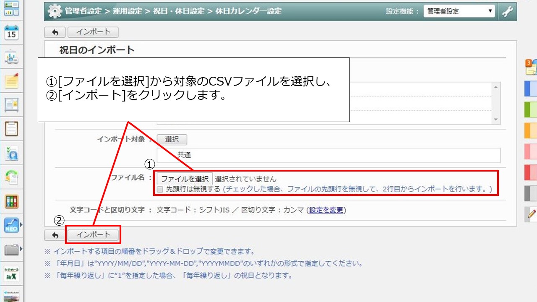The width and height of the screenshot is (537, 302).
Task: Click the list scrollbar up arrow
Action: 496,87
